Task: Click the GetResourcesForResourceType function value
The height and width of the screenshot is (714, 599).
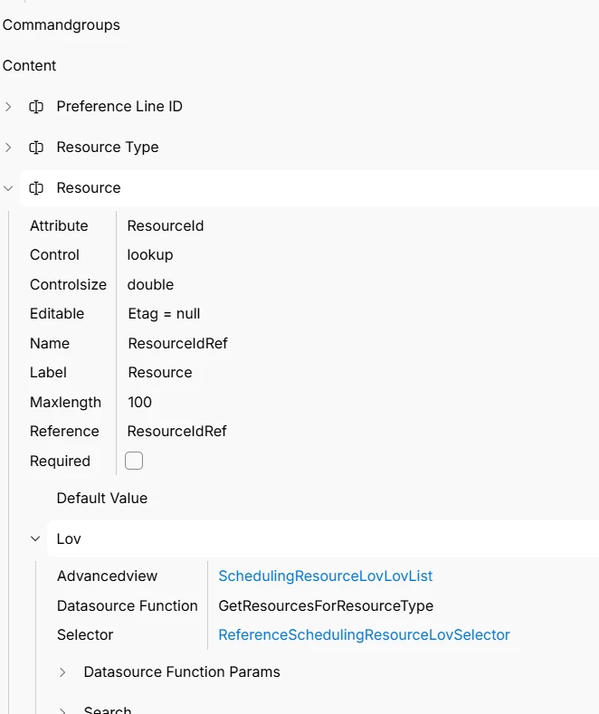Action: 326,606
